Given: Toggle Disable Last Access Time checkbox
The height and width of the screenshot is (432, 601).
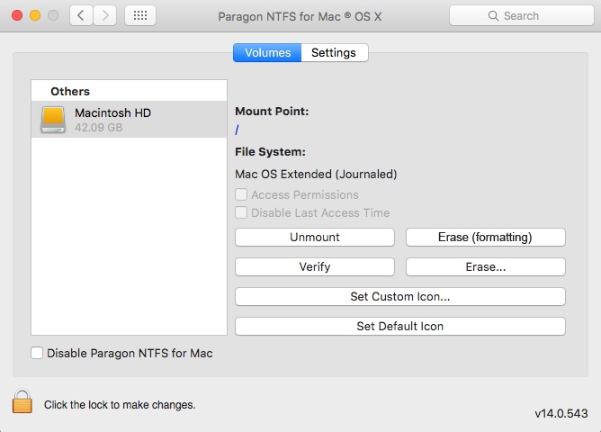Looking at the screenshot, I should coord(241,213).
